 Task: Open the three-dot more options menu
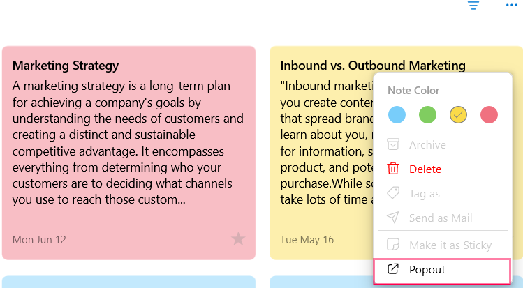point(511,5)
